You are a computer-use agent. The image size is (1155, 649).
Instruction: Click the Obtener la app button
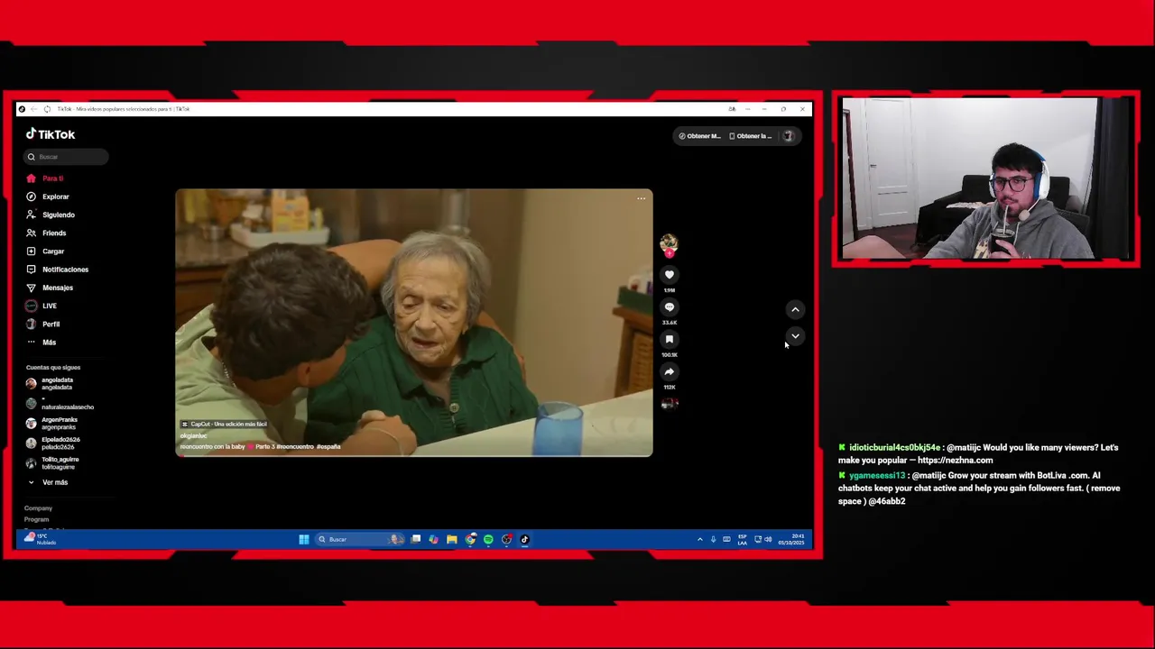point(751,136)
